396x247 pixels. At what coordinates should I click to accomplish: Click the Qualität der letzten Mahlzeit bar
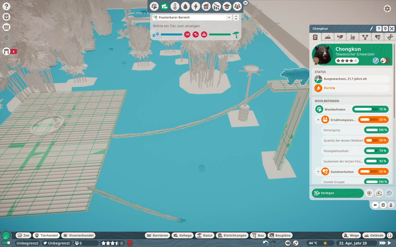376,140
